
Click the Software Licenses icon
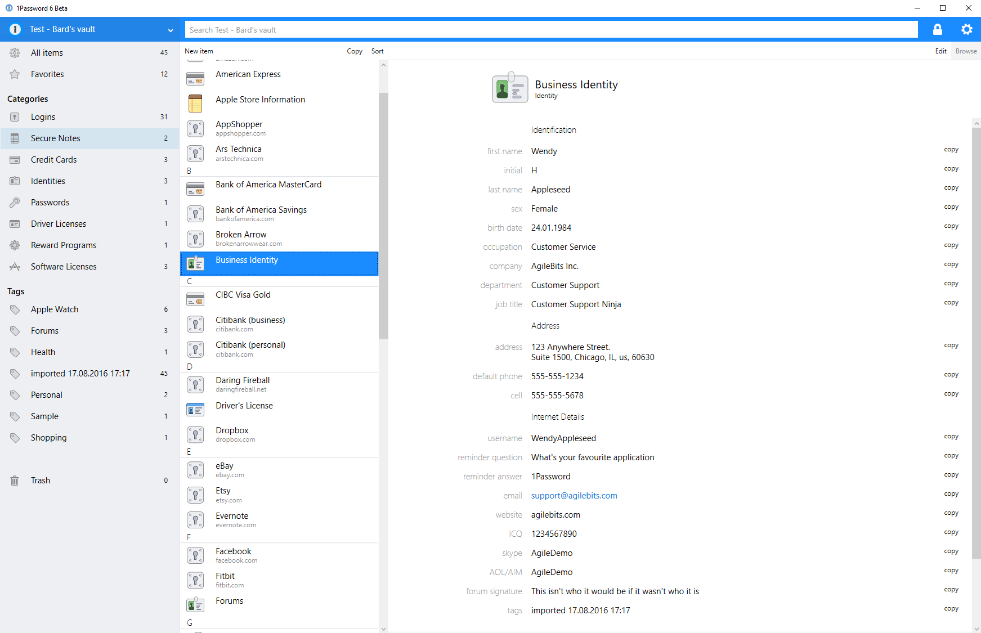point(15,267)
